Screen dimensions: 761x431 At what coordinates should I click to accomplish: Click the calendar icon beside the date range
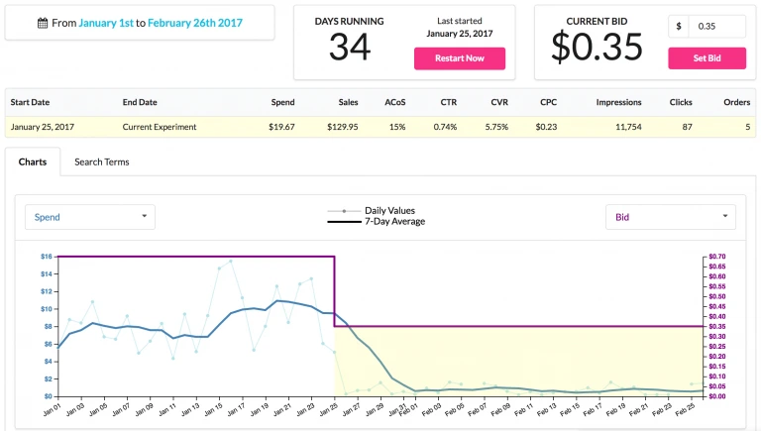pos(42,22)
